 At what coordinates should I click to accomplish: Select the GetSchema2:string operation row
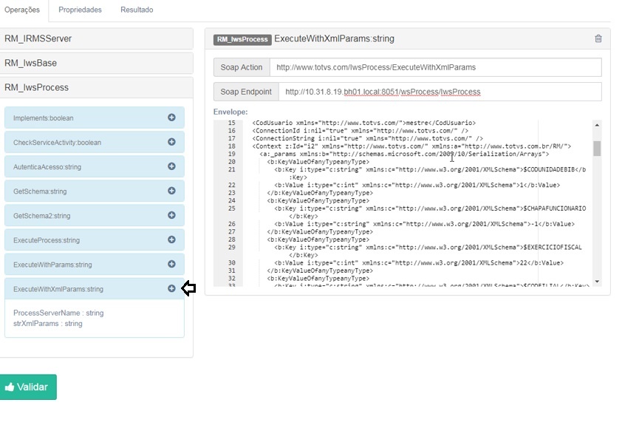(x=94, y=216)
